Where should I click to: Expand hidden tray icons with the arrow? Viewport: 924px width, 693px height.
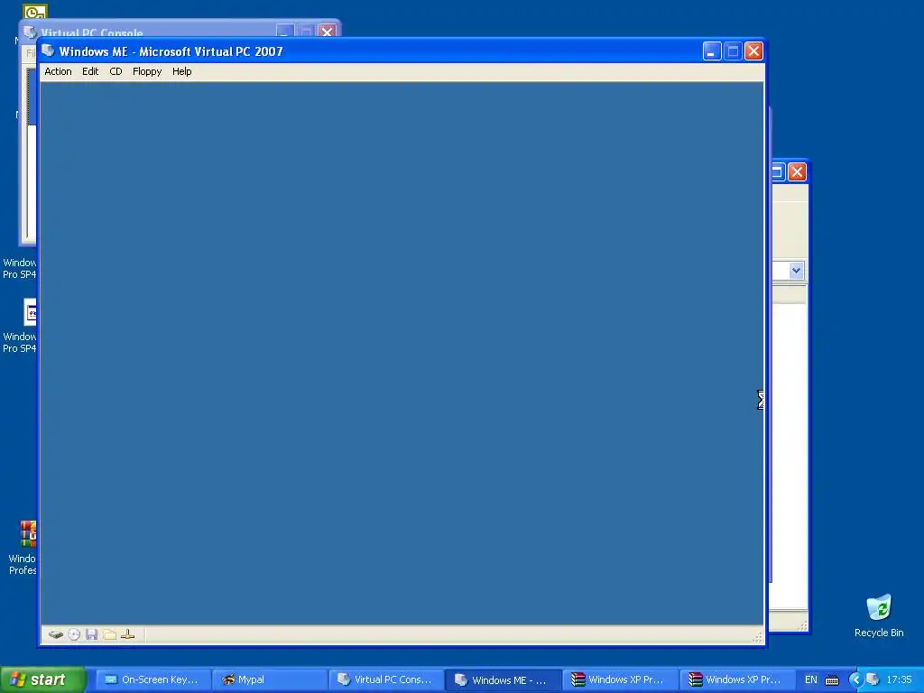coord(855,680)
